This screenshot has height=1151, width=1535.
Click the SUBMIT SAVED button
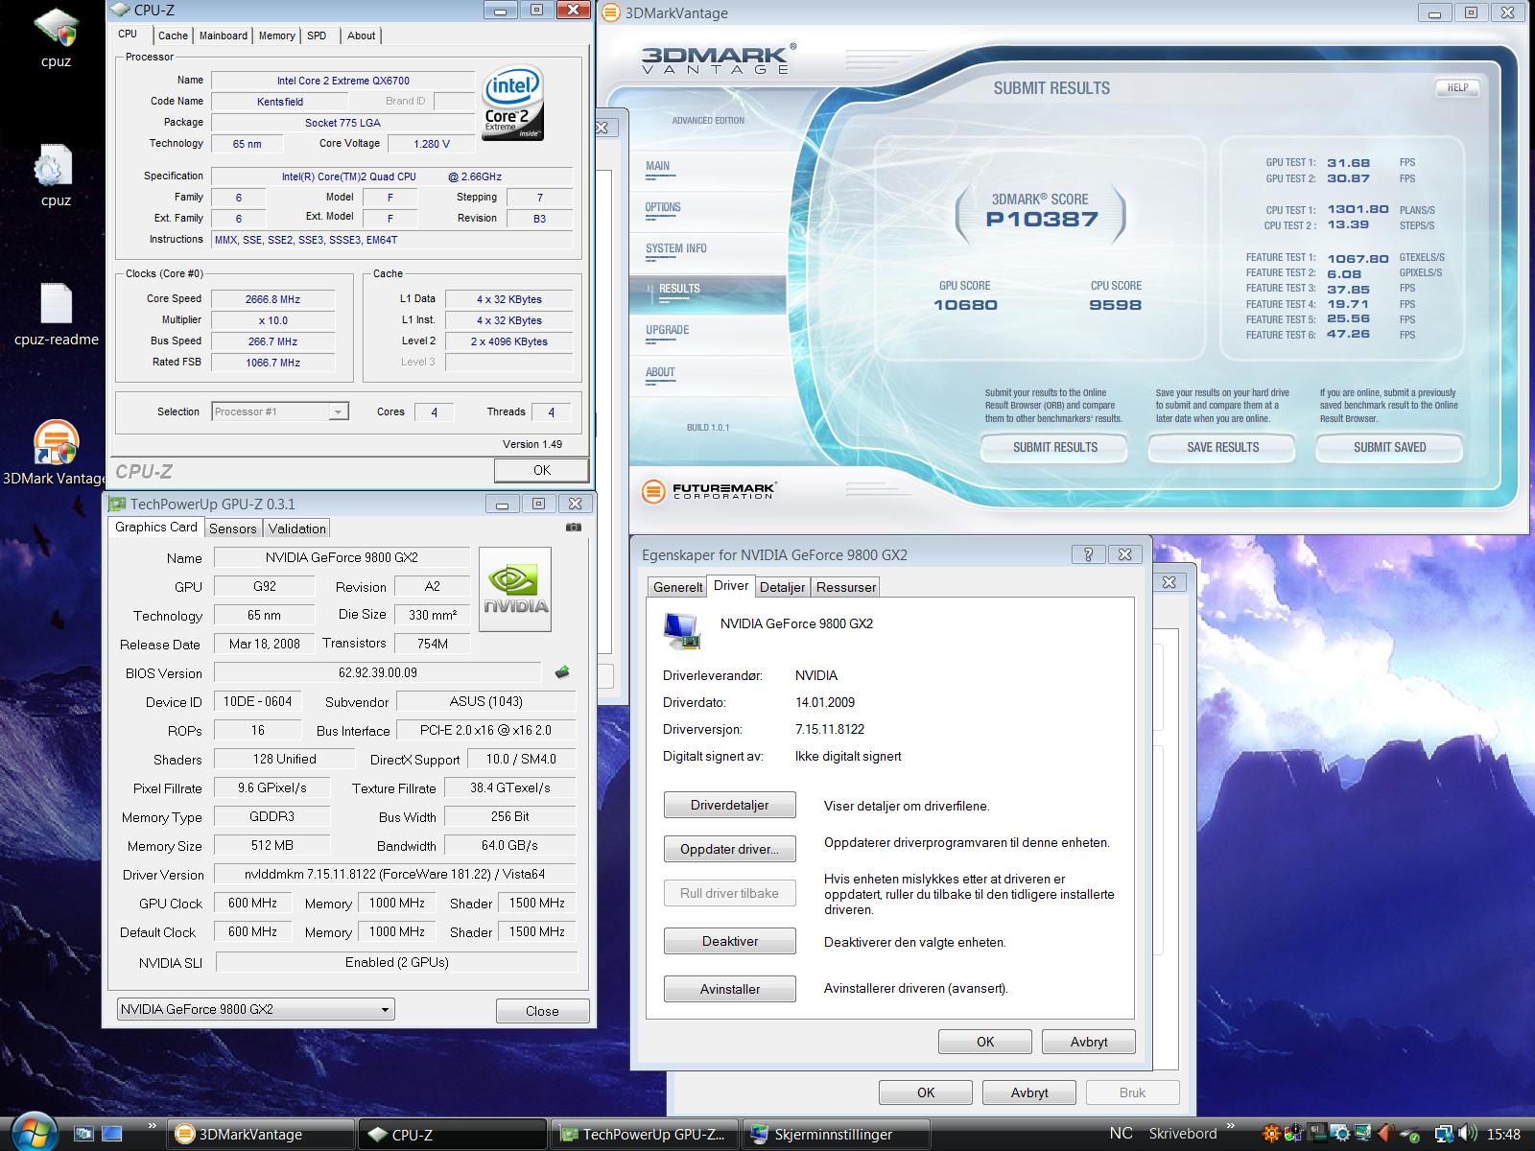coord(1389,447)
